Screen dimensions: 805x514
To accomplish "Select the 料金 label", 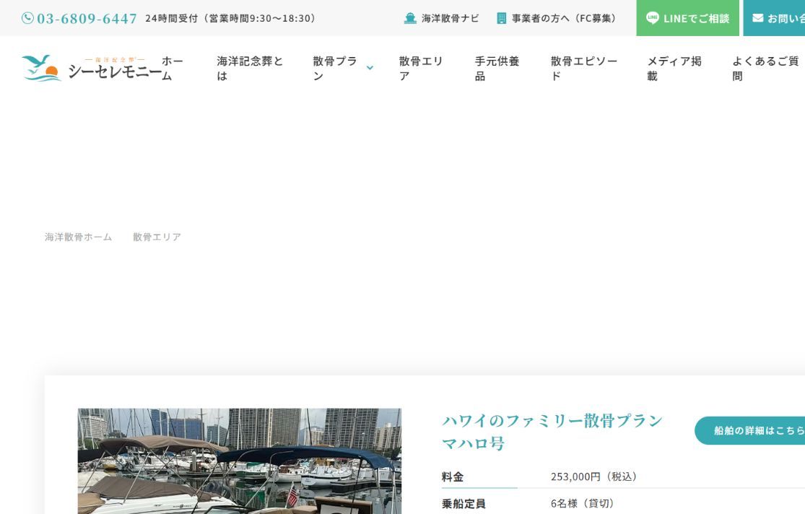I will click(x=452, y=477).
